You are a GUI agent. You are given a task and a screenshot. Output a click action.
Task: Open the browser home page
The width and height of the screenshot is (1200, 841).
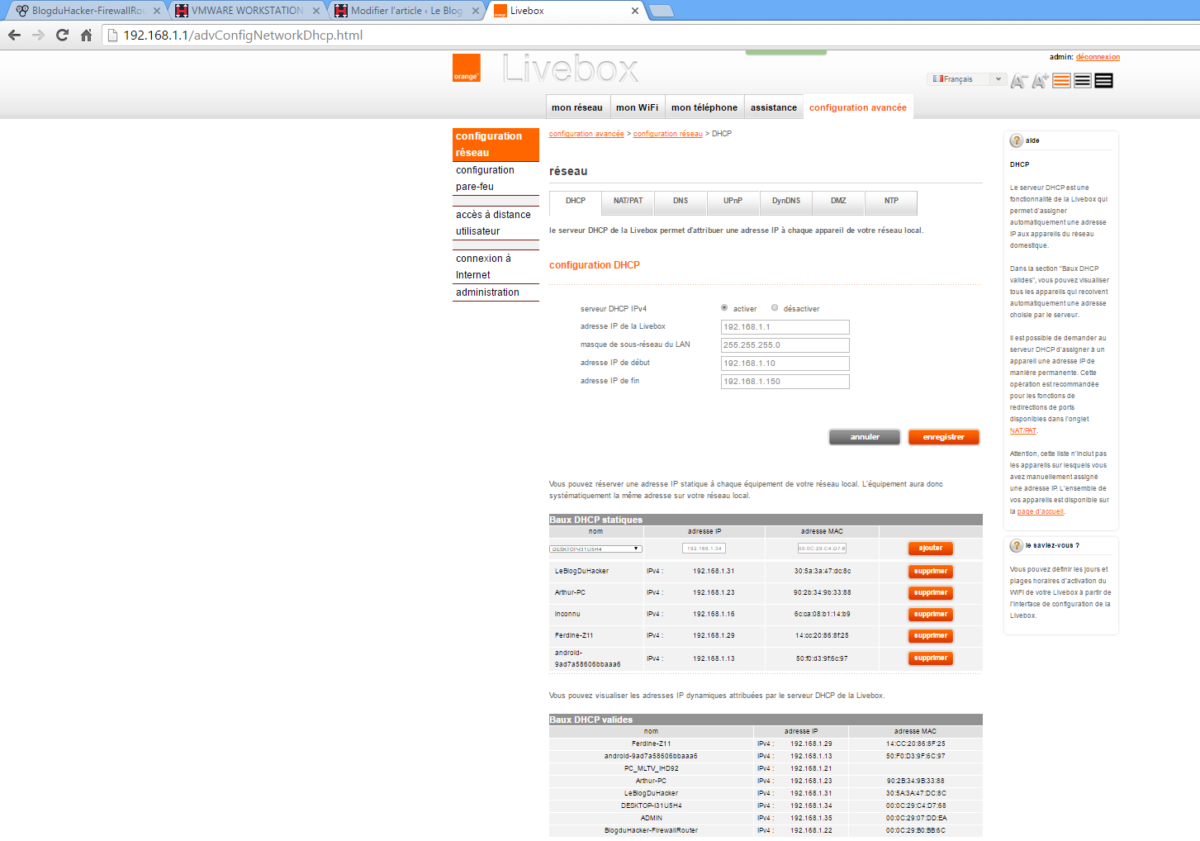coord(86,35)
